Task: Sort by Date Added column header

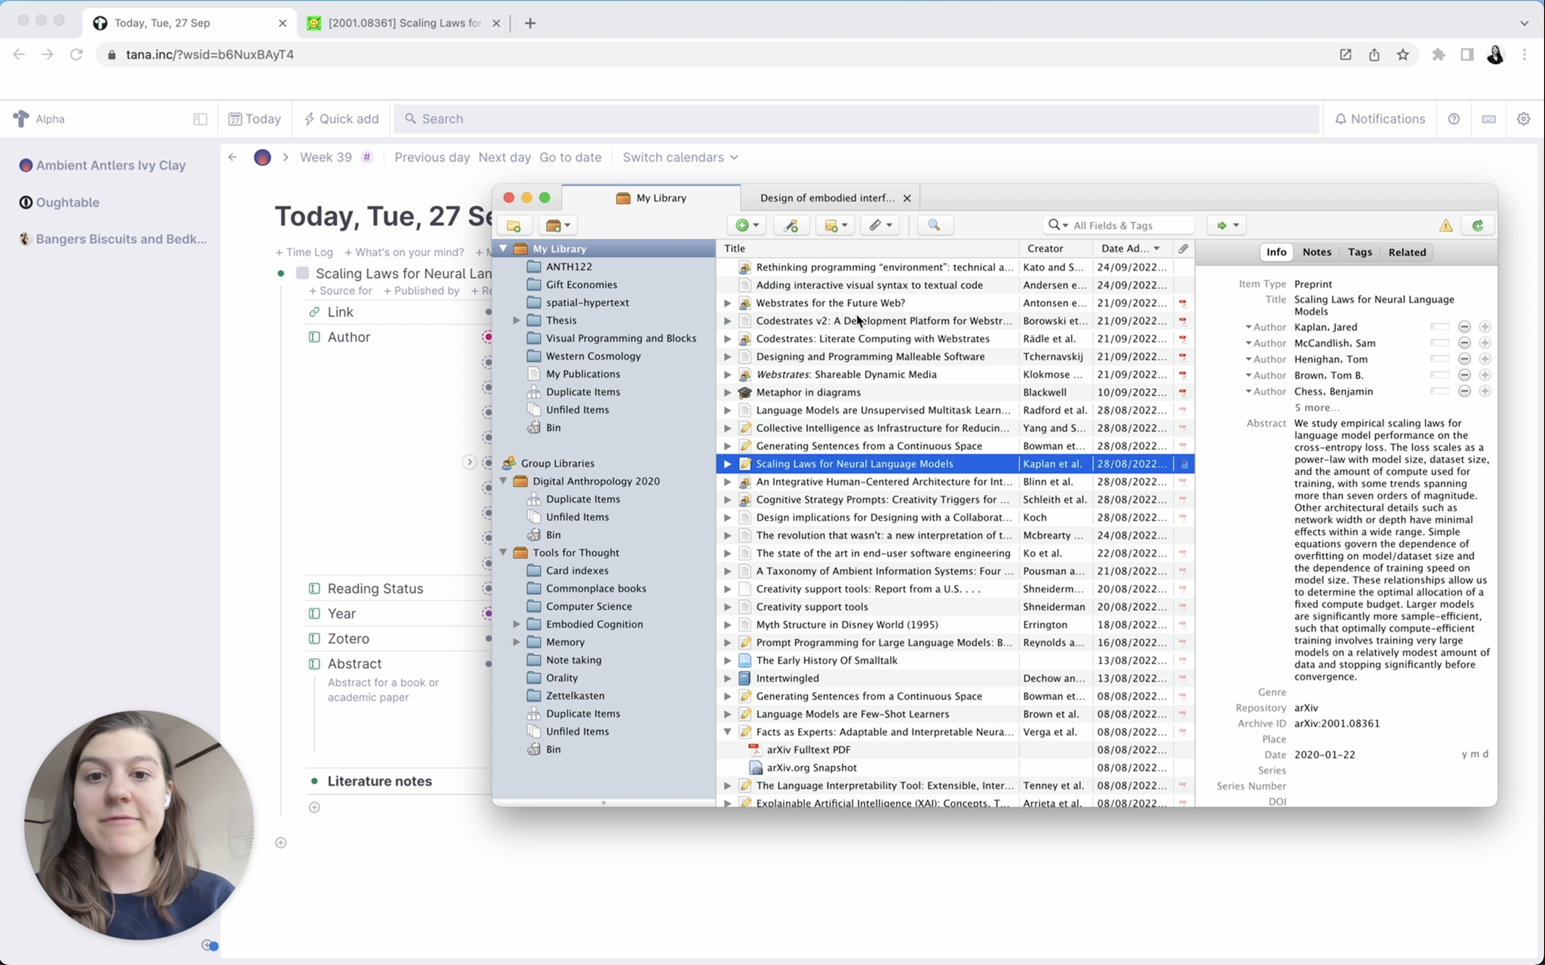Action: click(x=1132, y=248)
